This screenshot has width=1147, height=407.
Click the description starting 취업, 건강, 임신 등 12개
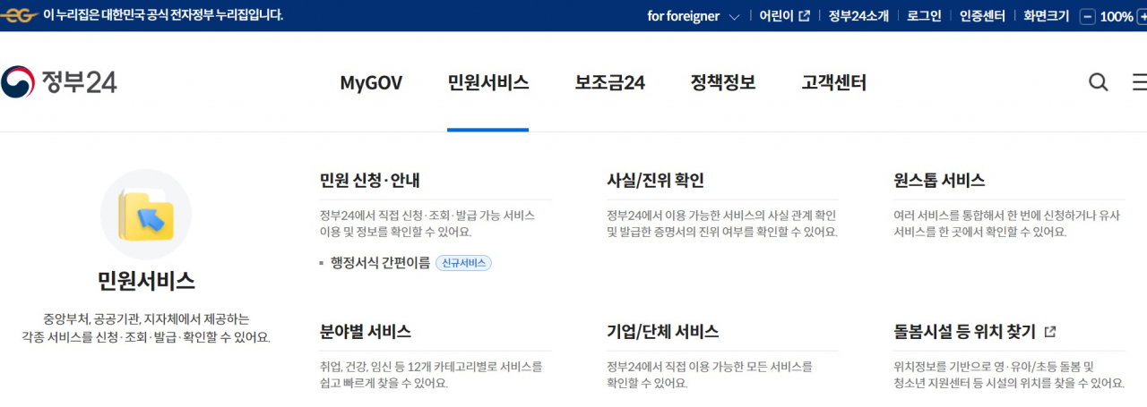point(431,375)
